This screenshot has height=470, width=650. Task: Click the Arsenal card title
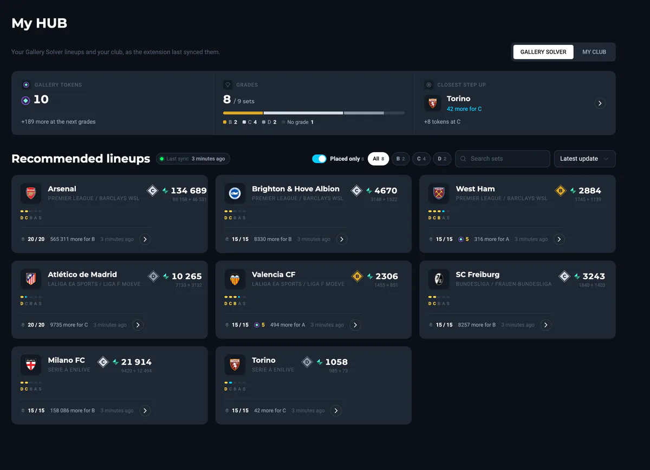pos(62,189)
